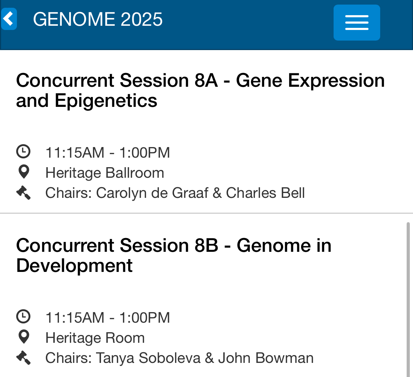Select the Session 8B time 11:15AM - 1:00PM
The height and width of the screenshot is (377, 413).
coord(108,317)
